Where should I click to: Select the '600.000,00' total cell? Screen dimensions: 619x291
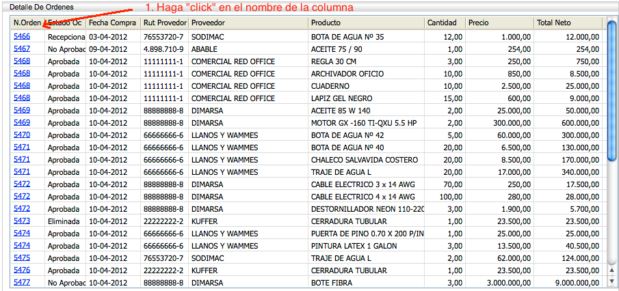(568, 123)
